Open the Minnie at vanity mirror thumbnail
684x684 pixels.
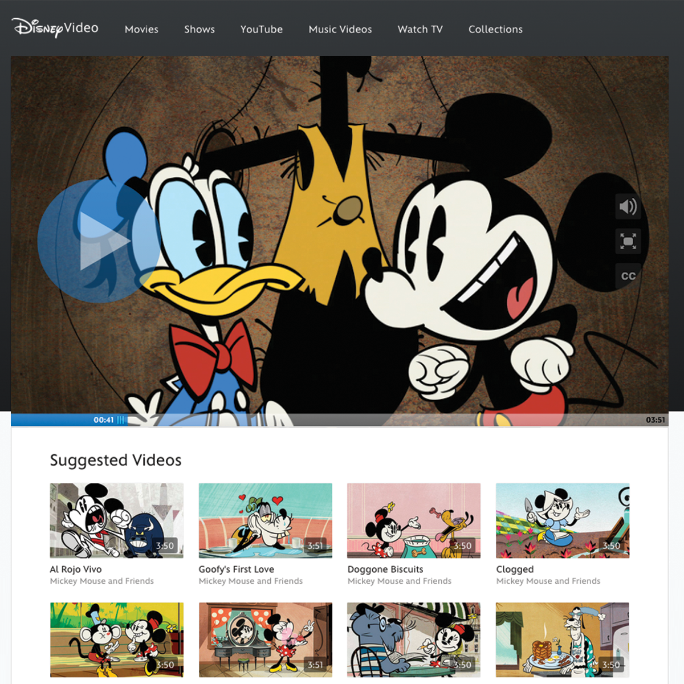pyautogui.click(x=266, y=640)
